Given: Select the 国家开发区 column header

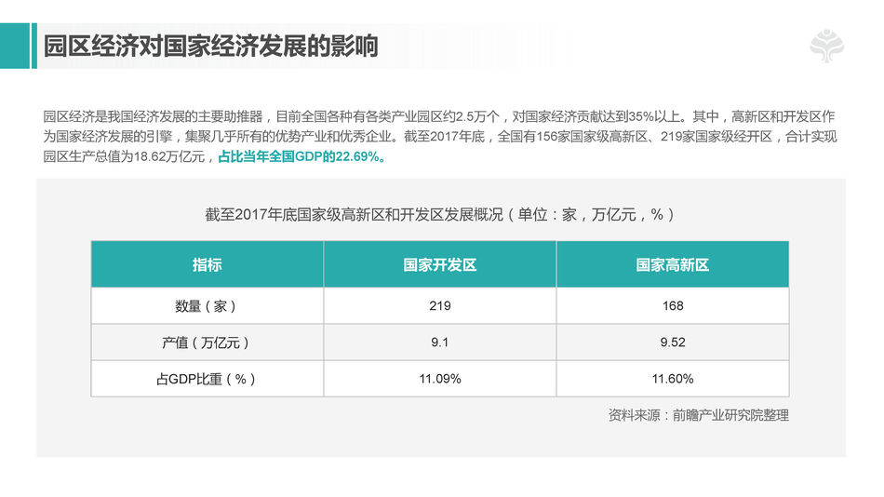Looking at the screenshot, I should pos(439,264).
